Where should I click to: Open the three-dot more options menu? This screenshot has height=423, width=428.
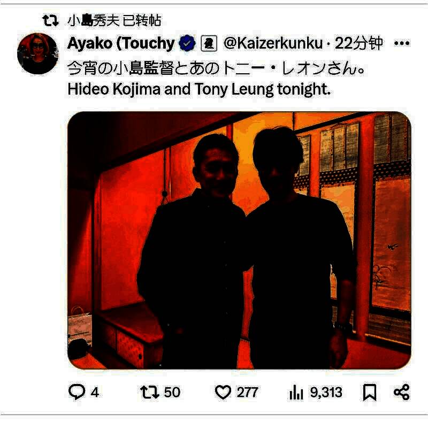coord(402,43)
